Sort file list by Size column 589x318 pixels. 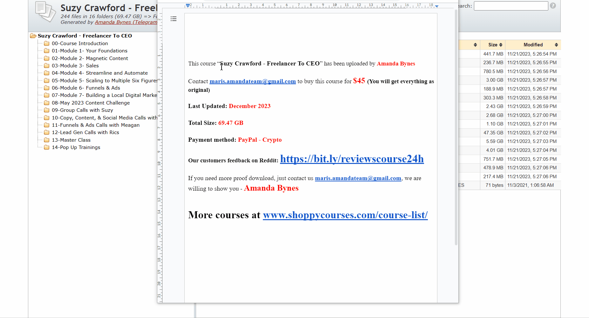click(493, 45)
